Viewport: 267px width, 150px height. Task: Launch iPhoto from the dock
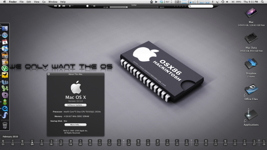(x=5, y=55)
